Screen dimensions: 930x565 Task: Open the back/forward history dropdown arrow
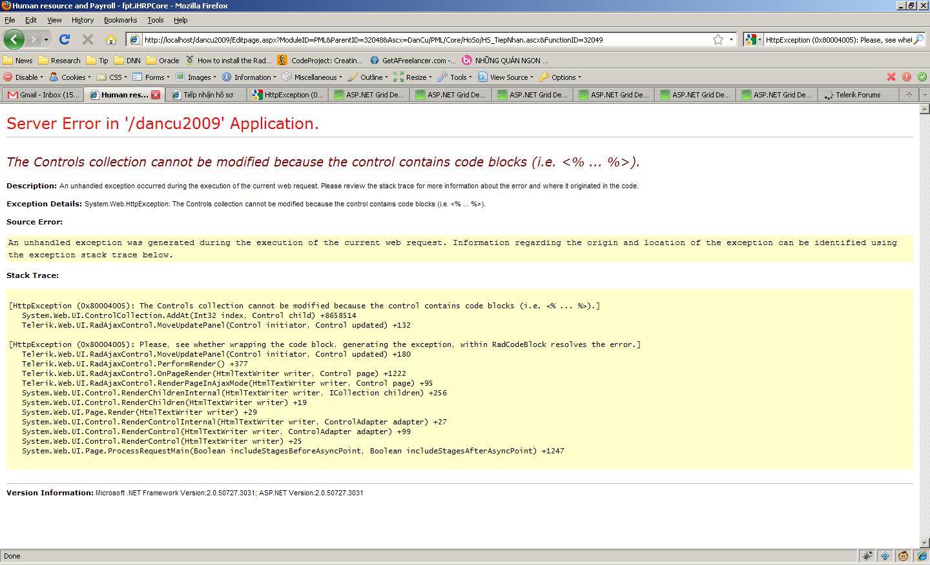(46, 40)
